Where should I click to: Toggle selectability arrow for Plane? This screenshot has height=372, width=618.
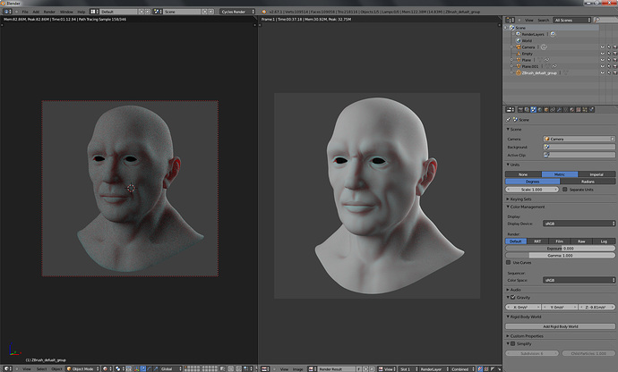click(608, 60)
